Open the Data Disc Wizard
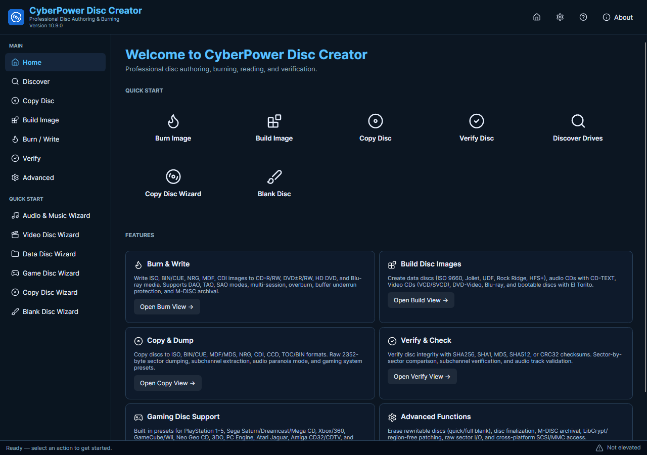 coord(56,254)
